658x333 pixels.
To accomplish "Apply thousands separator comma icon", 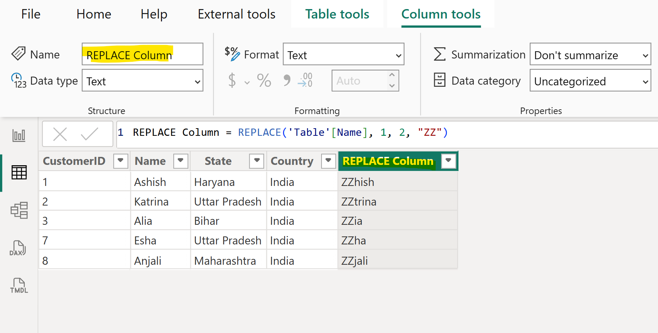I will 287,80.
